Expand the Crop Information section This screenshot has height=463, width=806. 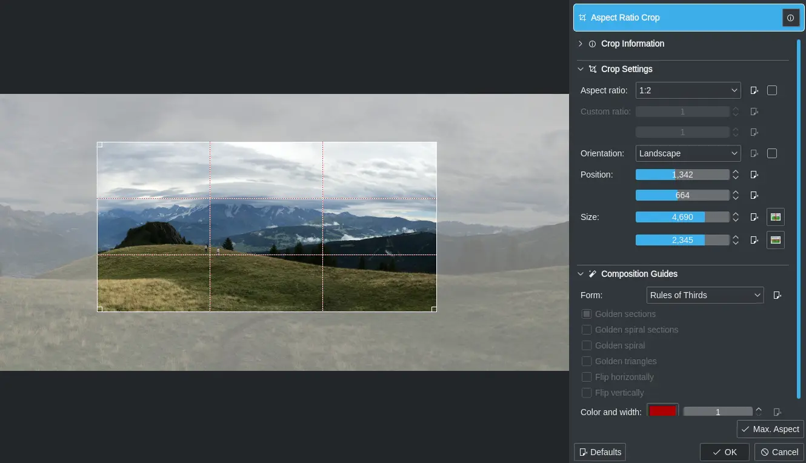click(x=580, y=43)
